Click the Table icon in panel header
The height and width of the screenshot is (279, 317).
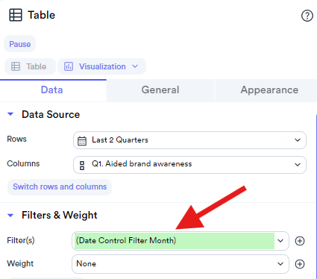click(x=16, y=15)
